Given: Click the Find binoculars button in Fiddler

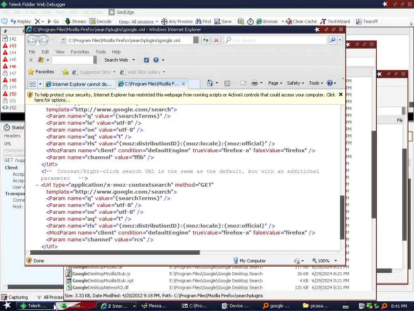Looking at the screenshot, I should (x=203, y=21).
